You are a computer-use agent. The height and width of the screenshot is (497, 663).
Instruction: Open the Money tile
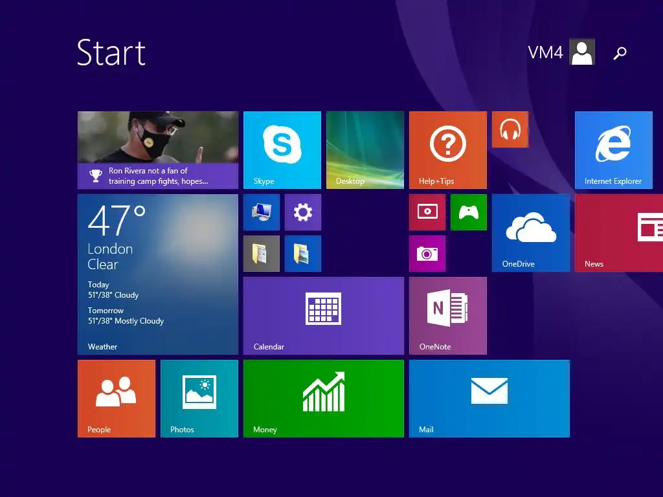pos(324,399)
